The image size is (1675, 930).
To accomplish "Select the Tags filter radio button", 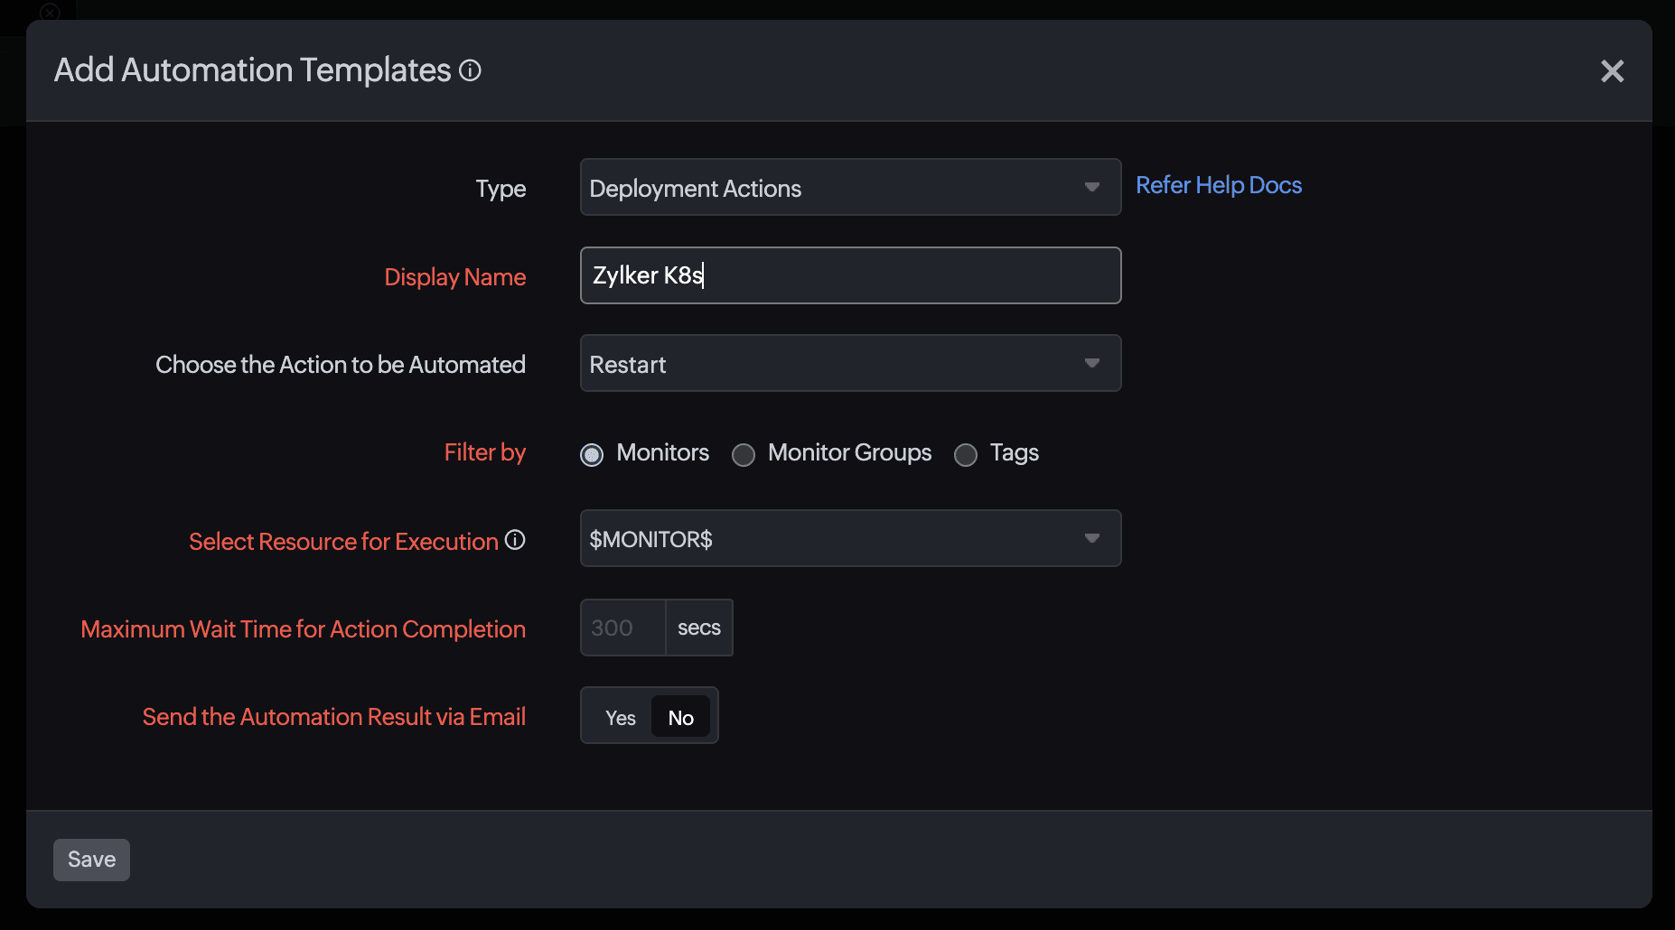I will click(966, 454).
